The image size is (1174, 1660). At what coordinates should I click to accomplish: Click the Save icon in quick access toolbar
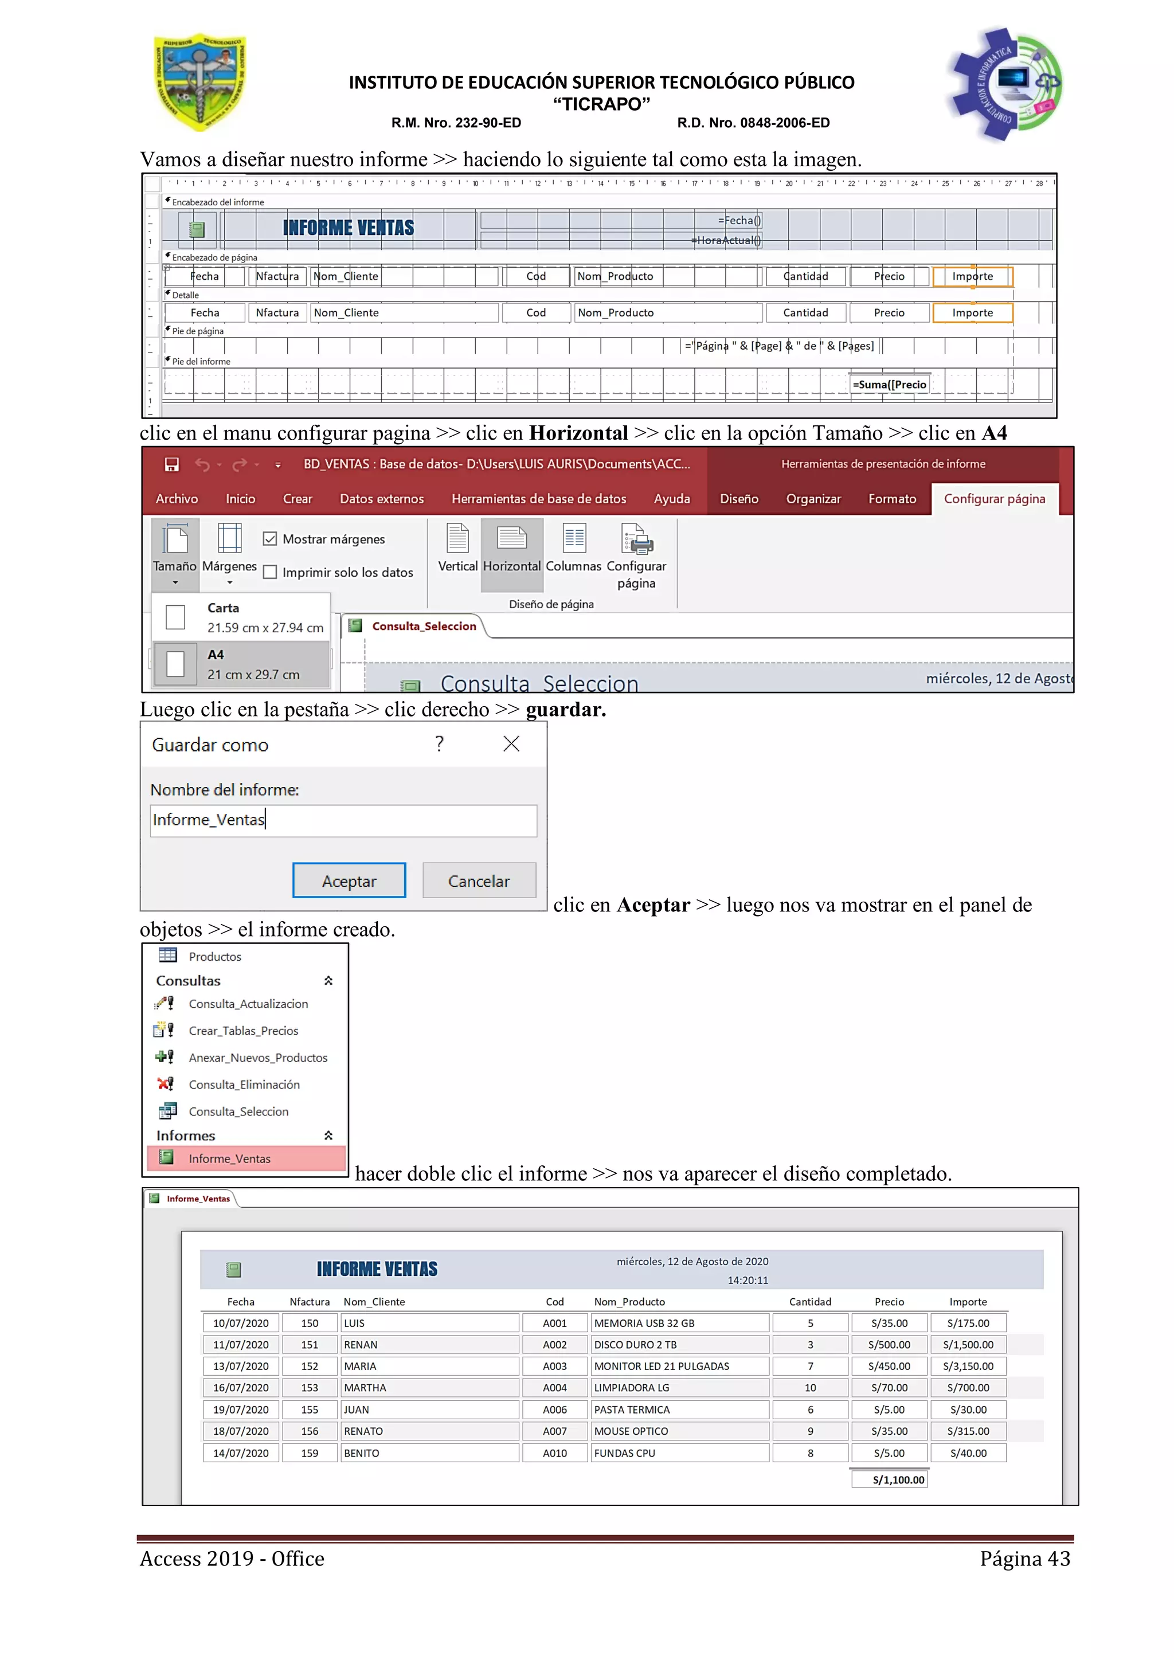[171, 464]
